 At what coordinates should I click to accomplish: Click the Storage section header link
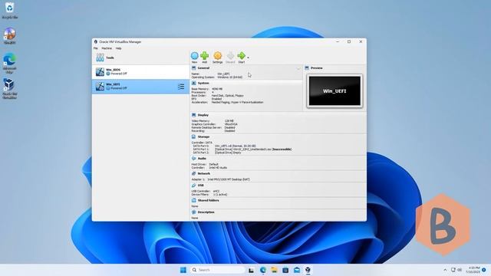[203, 136]
